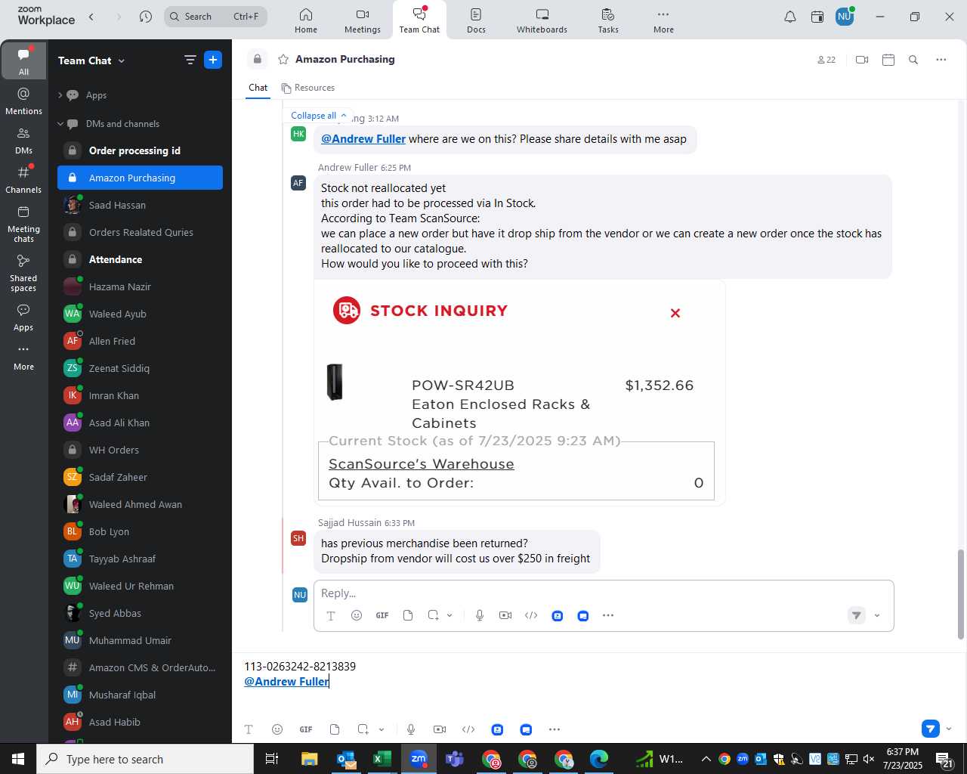Screen dimensions: 967x774
Task: Open the NU profile avatar
Action: (x=845, y=17)
